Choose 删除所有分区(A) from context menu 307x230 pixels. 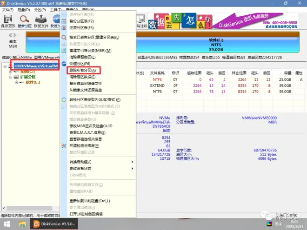pyautogui.click(x=83, y=71)
